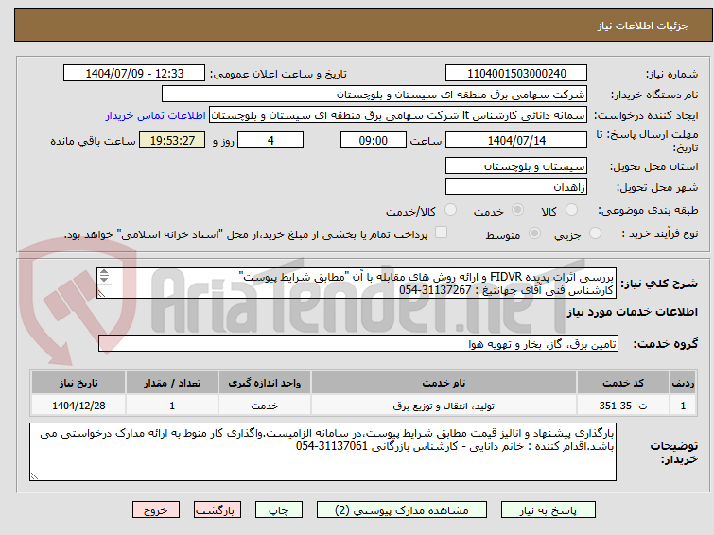Click the request creator name field

coord(398,115)
